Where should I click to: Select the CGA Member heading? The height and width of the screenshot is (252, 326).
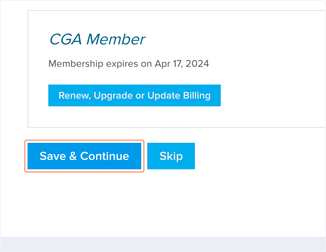coord(97,39)
